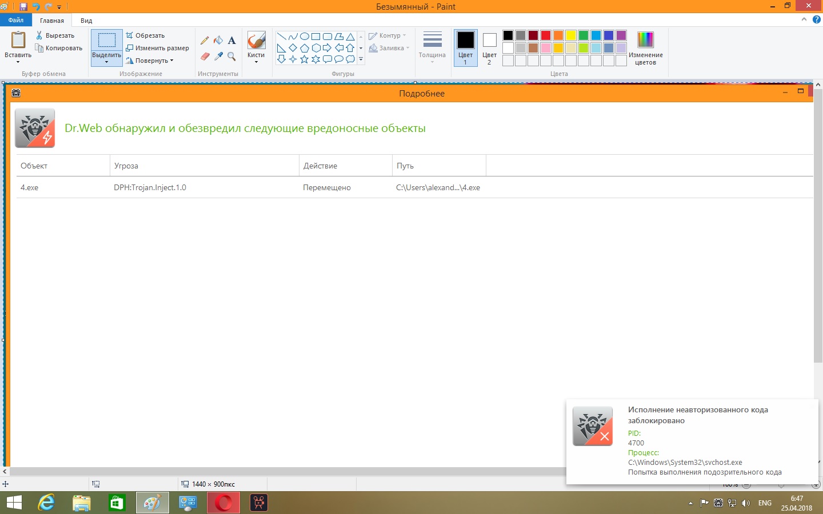The image size is (823, 514).
Task: Pick the Eraser tool
Action: click(x=205, y=56)
